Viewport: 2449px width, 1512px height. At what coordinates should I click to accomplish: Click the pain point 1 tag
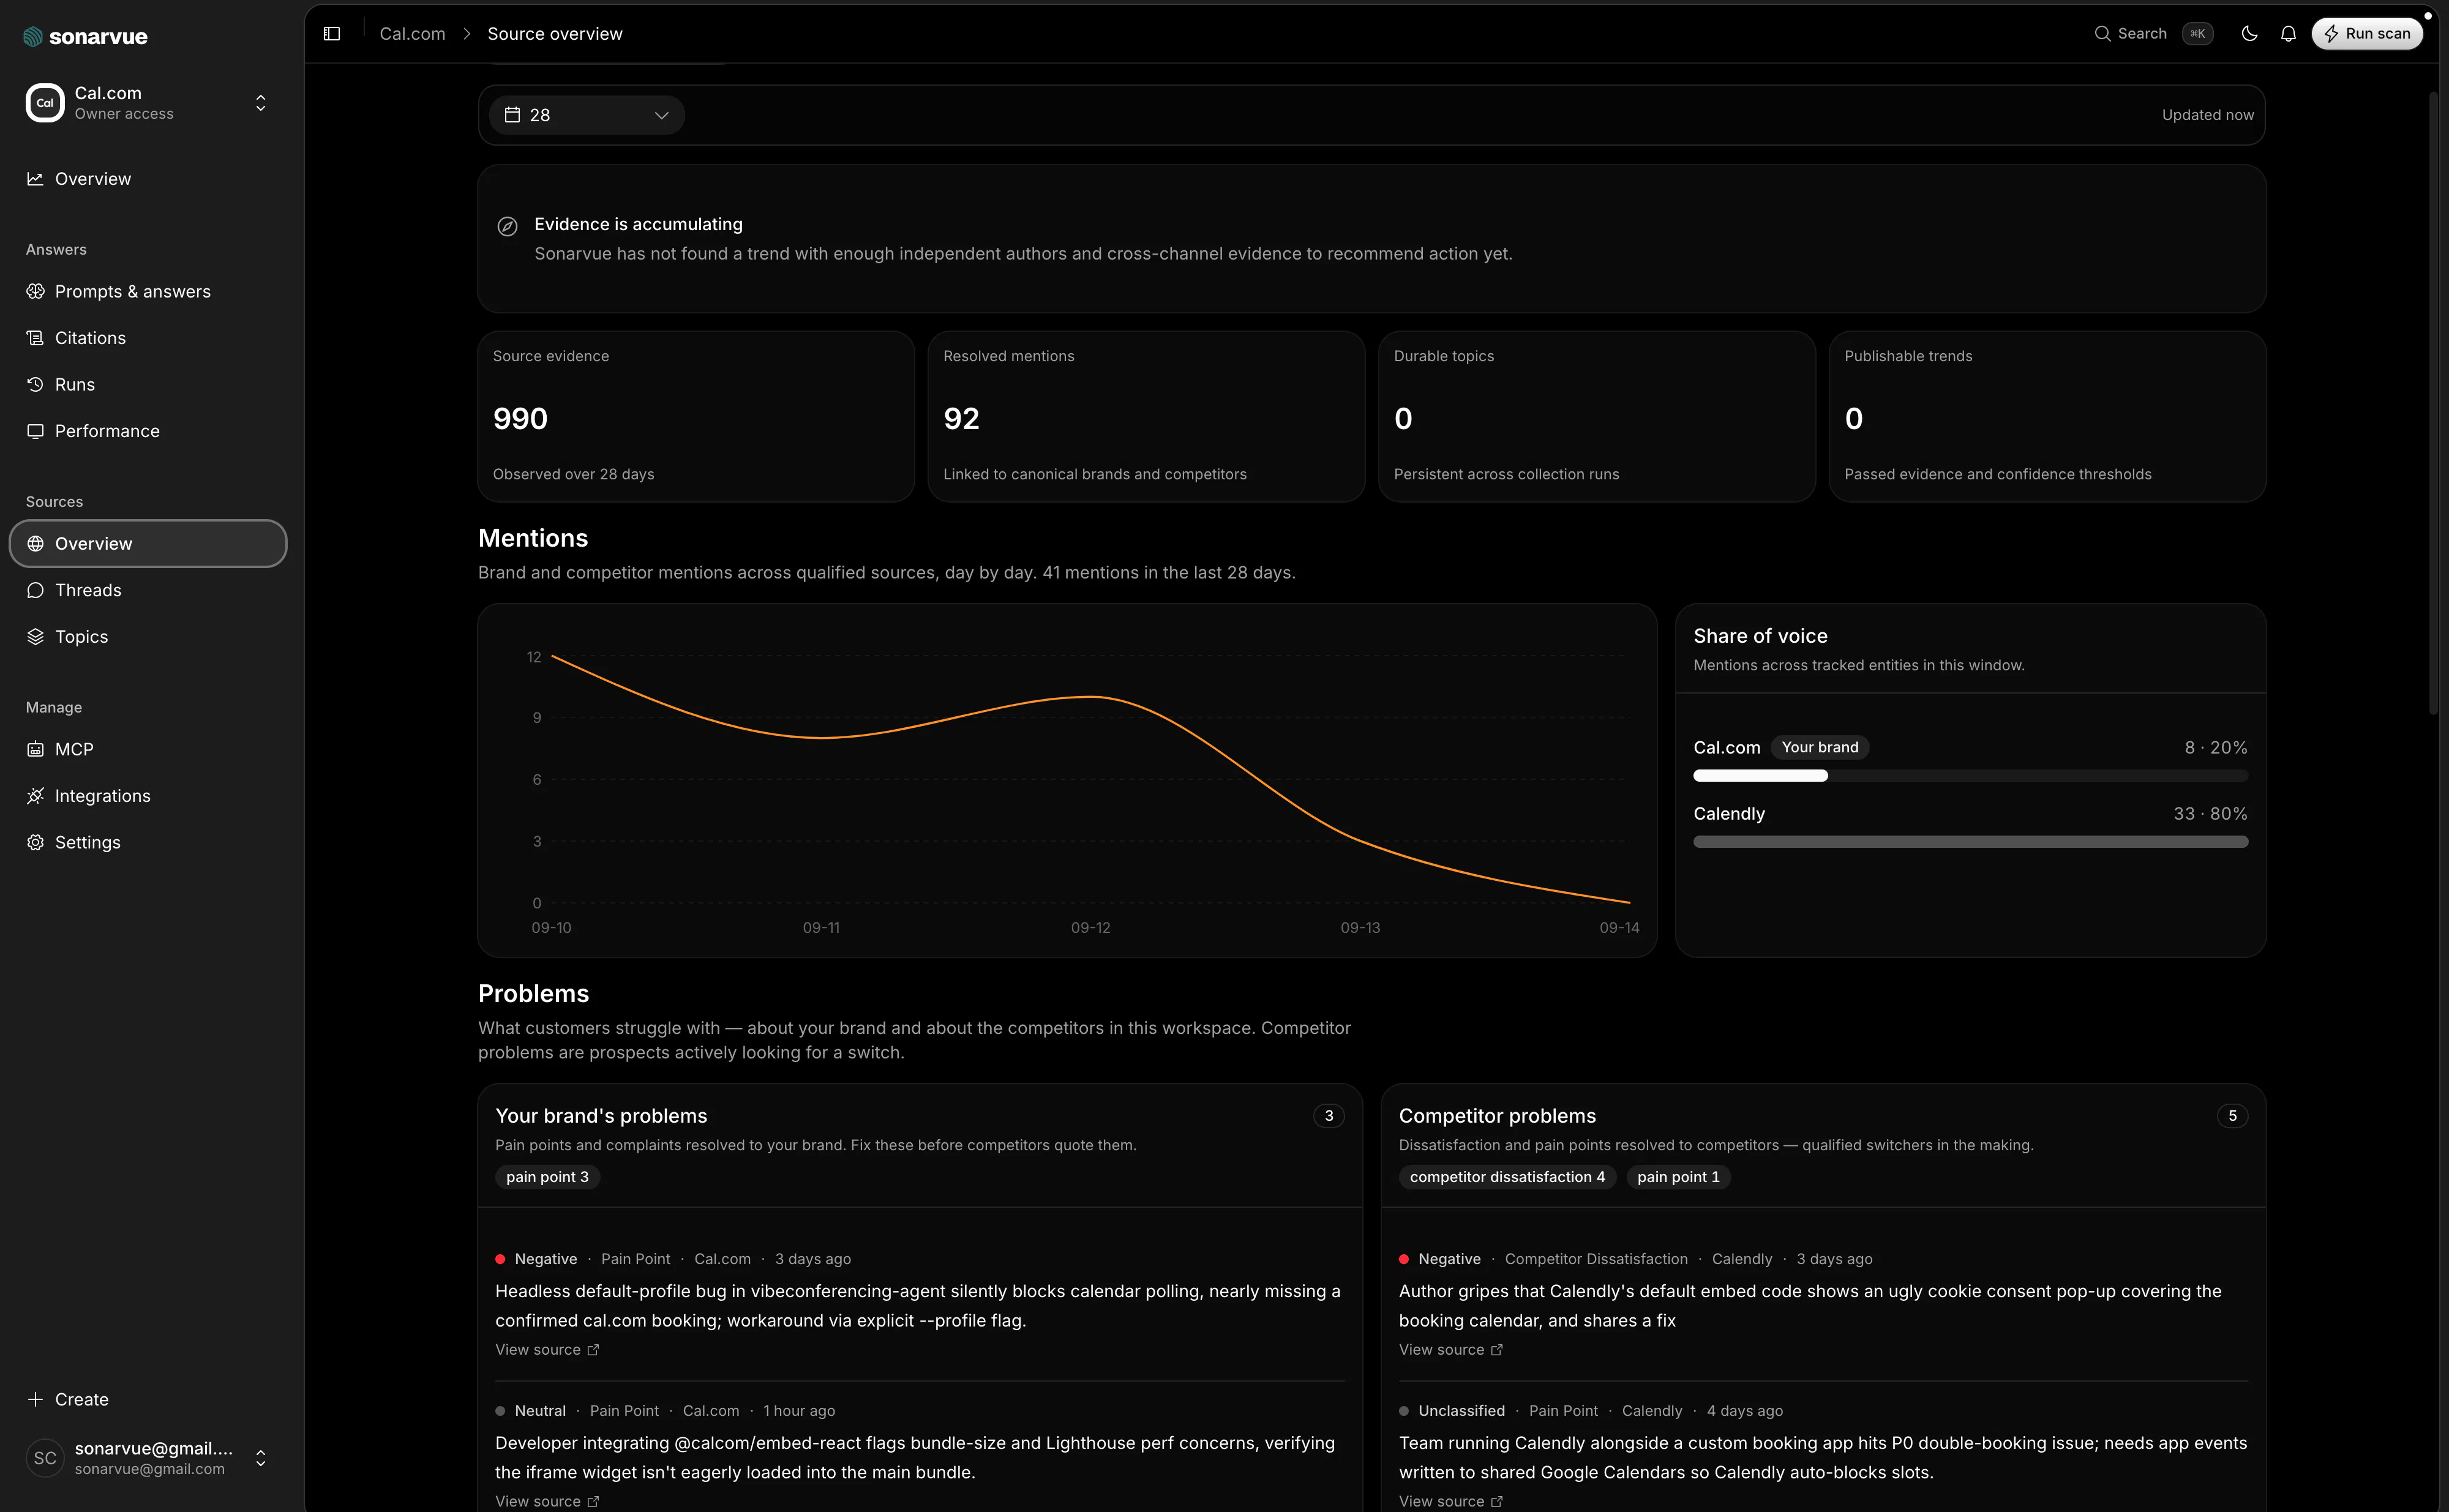(x=1678, y=1177)
